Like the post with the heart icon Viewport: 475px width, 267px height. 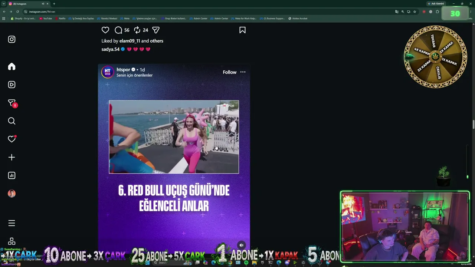(105, 30)
